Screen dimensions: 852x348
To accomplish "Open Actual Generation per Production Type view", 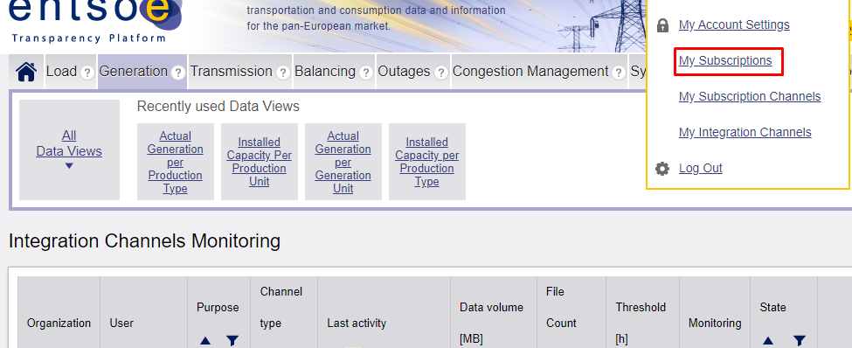I will tap(176, 162).
